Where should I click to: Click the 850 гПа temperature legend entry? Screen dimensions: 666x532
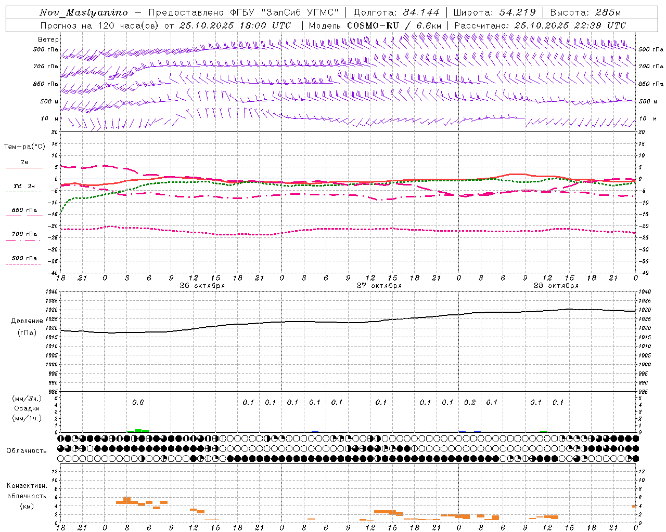pyautogui.click(x=24, y=210)
